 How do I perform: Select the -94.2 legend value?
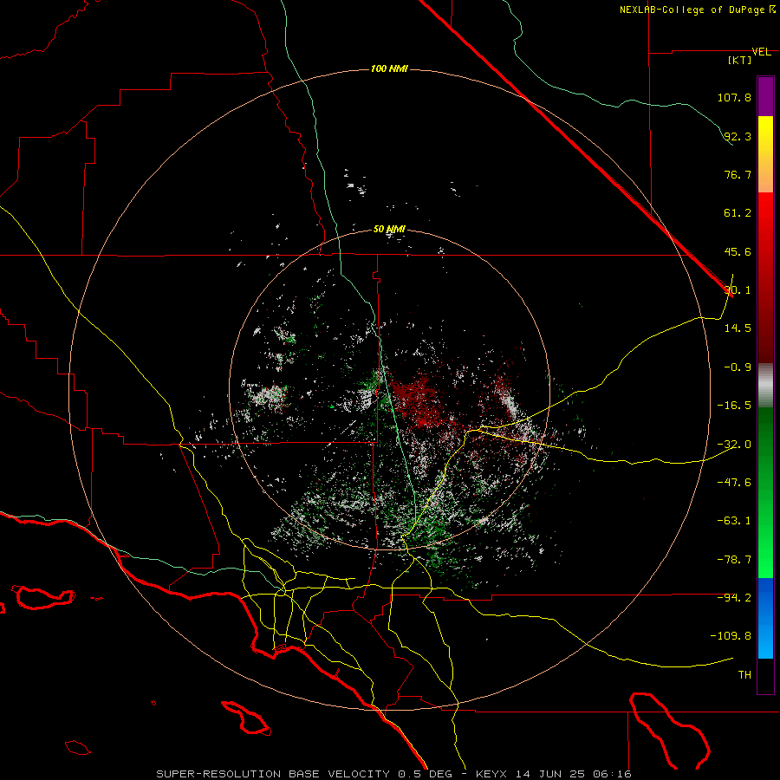click(x=734, y=598)
